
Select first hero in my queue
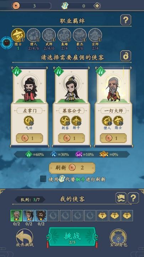16,216
